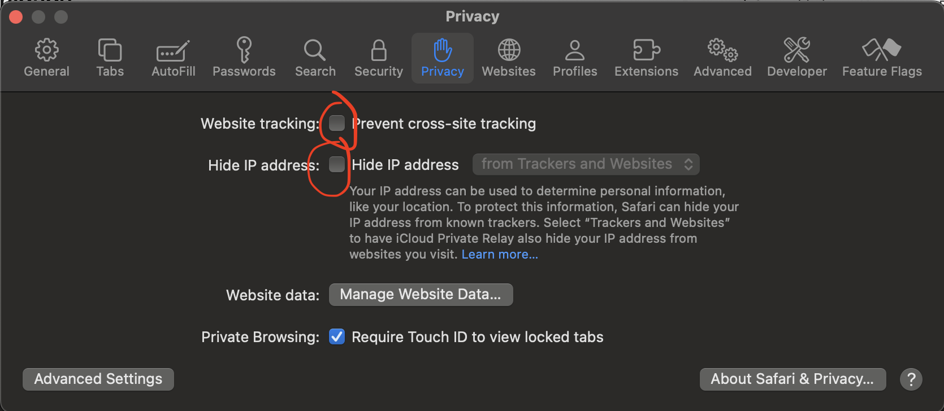This screenshot has height=411, width=944.
Task: Open the Websites globe icon
Action: [509, 51]
